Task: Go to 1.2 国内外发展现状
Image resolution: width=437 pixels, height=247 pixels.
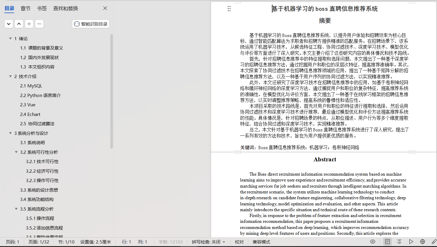Action: (x=39, y=58)
